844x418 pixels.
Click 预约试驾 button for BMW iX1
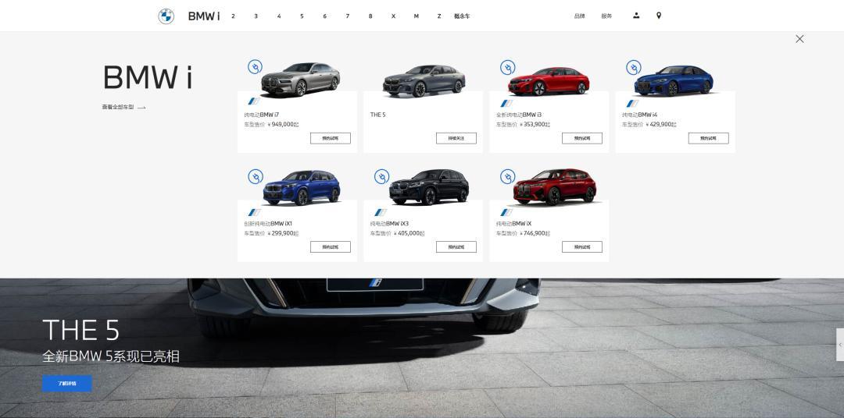[x=331, y=246]
